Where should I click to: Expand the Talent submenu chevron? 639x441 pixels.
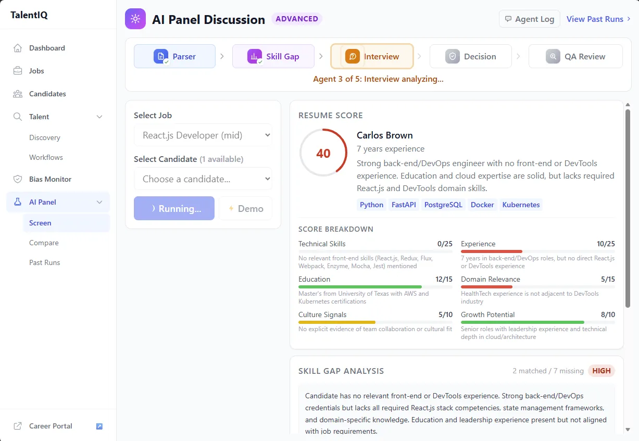click(99, 117)
